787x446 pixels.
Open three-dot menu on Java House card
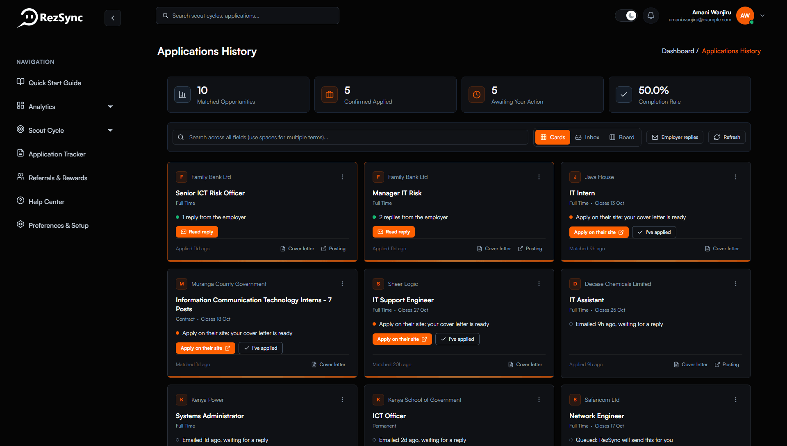coord(736,177)
